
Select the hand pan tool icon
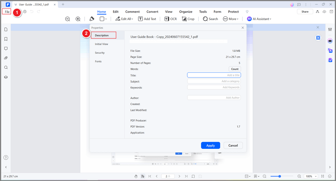point(136,176)
